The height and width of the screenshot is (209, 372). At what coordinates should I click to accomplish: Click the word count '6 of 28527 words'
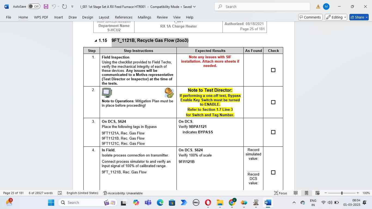pyautogui.click(x=41, y=193)
